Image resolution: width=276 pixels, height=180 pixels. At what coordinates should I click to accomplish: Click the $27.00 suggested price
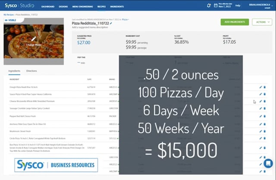coord(84,42)
